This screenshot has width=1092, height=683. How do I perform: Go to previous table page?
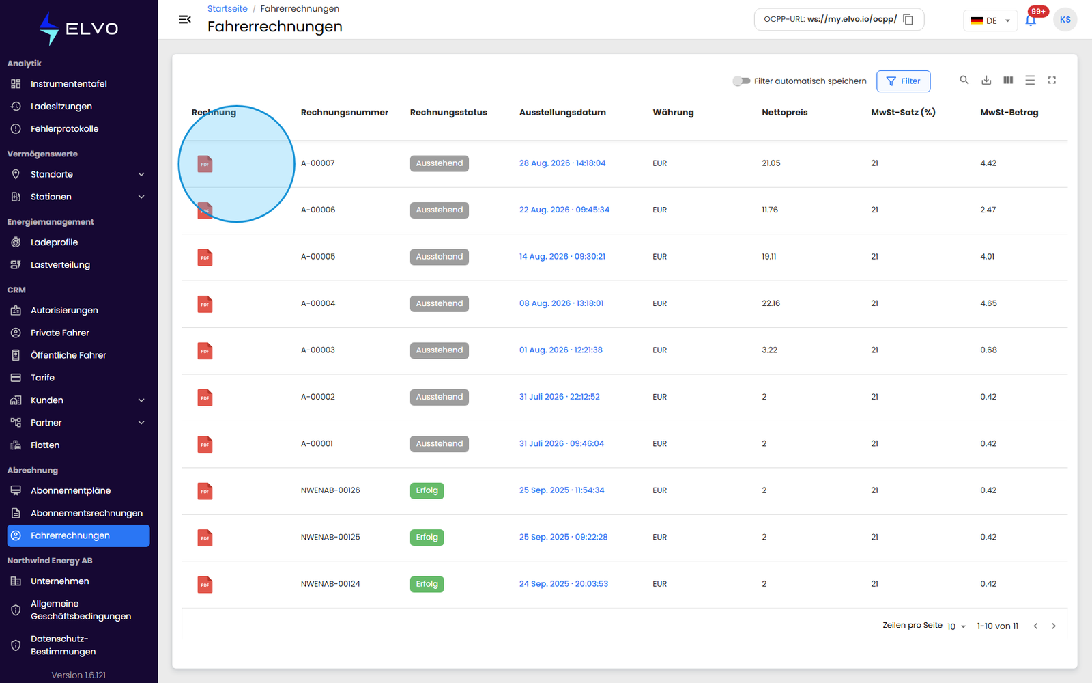(1035, 626)
